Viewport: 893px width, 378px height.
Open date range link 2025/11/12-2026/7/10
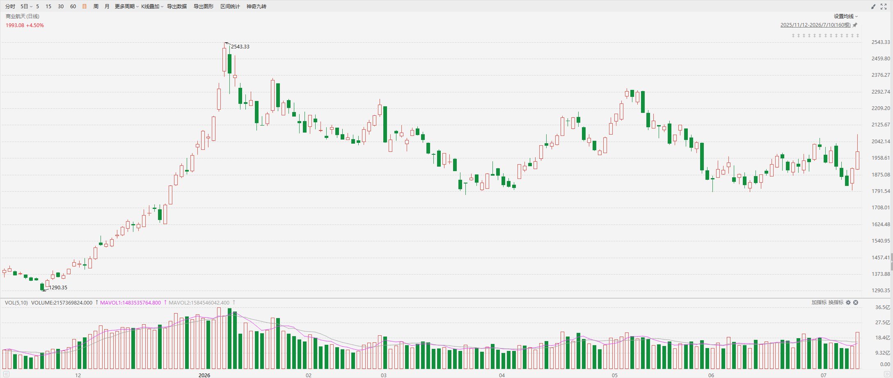pos(815,25)
